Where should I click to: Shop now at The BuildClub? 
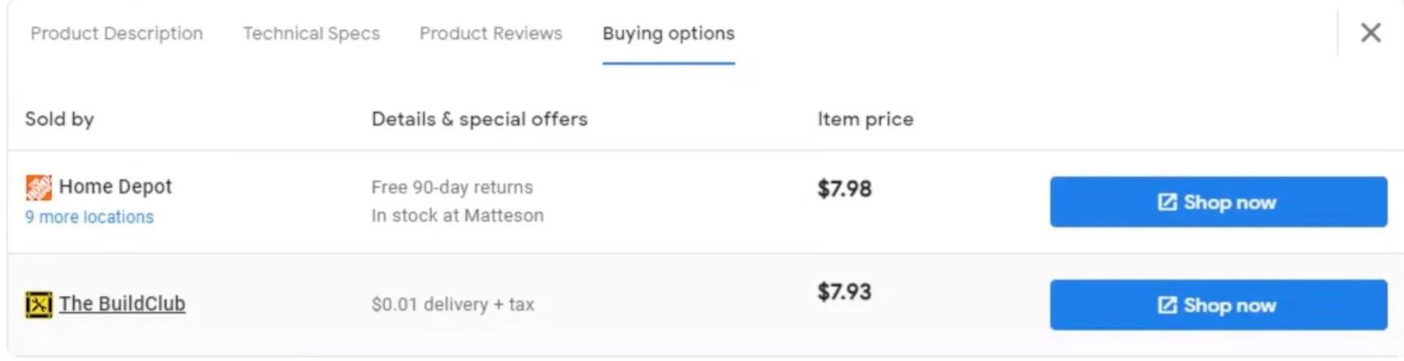pyautogui.click(x=1219, y=305)
